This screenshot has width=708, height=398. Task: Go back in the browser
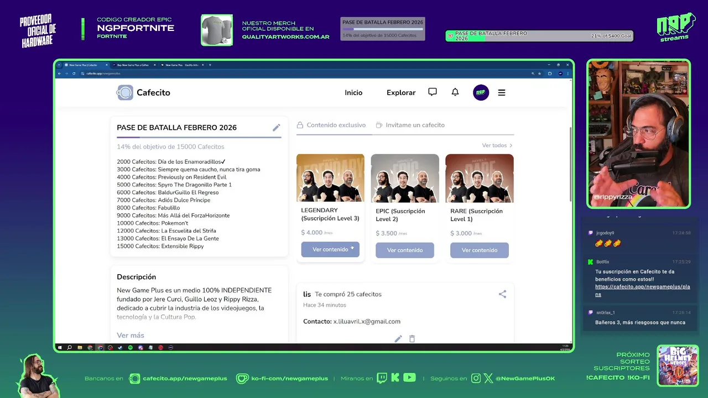click(x=59, y=74)
